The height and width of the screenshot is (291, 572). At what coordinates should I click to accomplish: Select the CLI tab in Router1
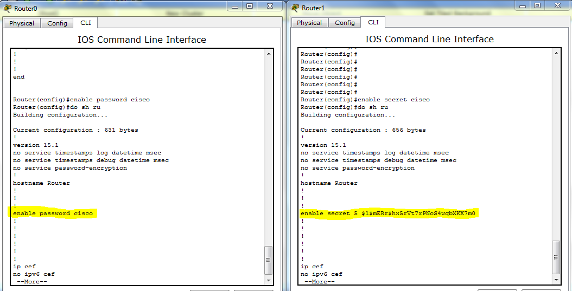coord(373,22)
